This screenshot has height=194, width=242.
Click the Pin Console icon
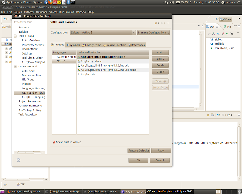point(219,115)
